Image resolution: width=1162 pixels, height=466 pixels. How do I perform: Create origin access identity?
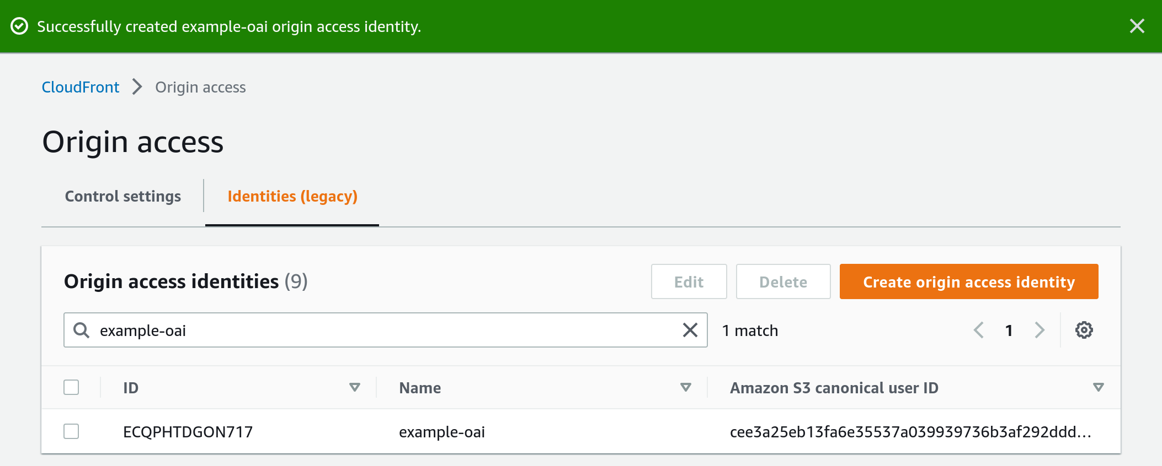(x=968, y=281)
